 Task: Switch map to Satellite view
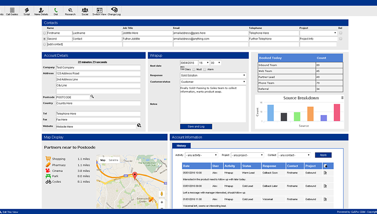[114, 160]
